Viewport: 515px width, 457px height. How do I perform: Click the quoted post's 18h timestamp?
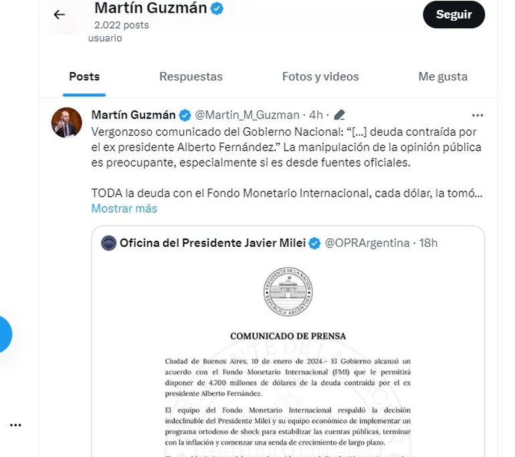pos(428,243)
